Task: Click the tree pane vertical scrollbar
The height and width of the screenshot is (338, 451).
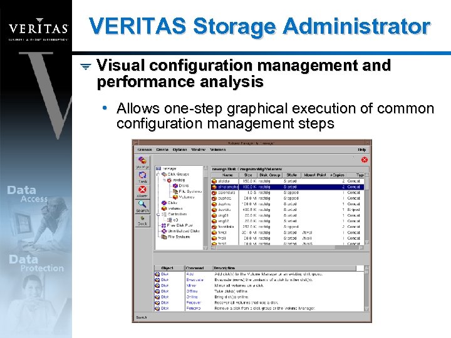Action: pyautogui.click(x=205, y=208)
